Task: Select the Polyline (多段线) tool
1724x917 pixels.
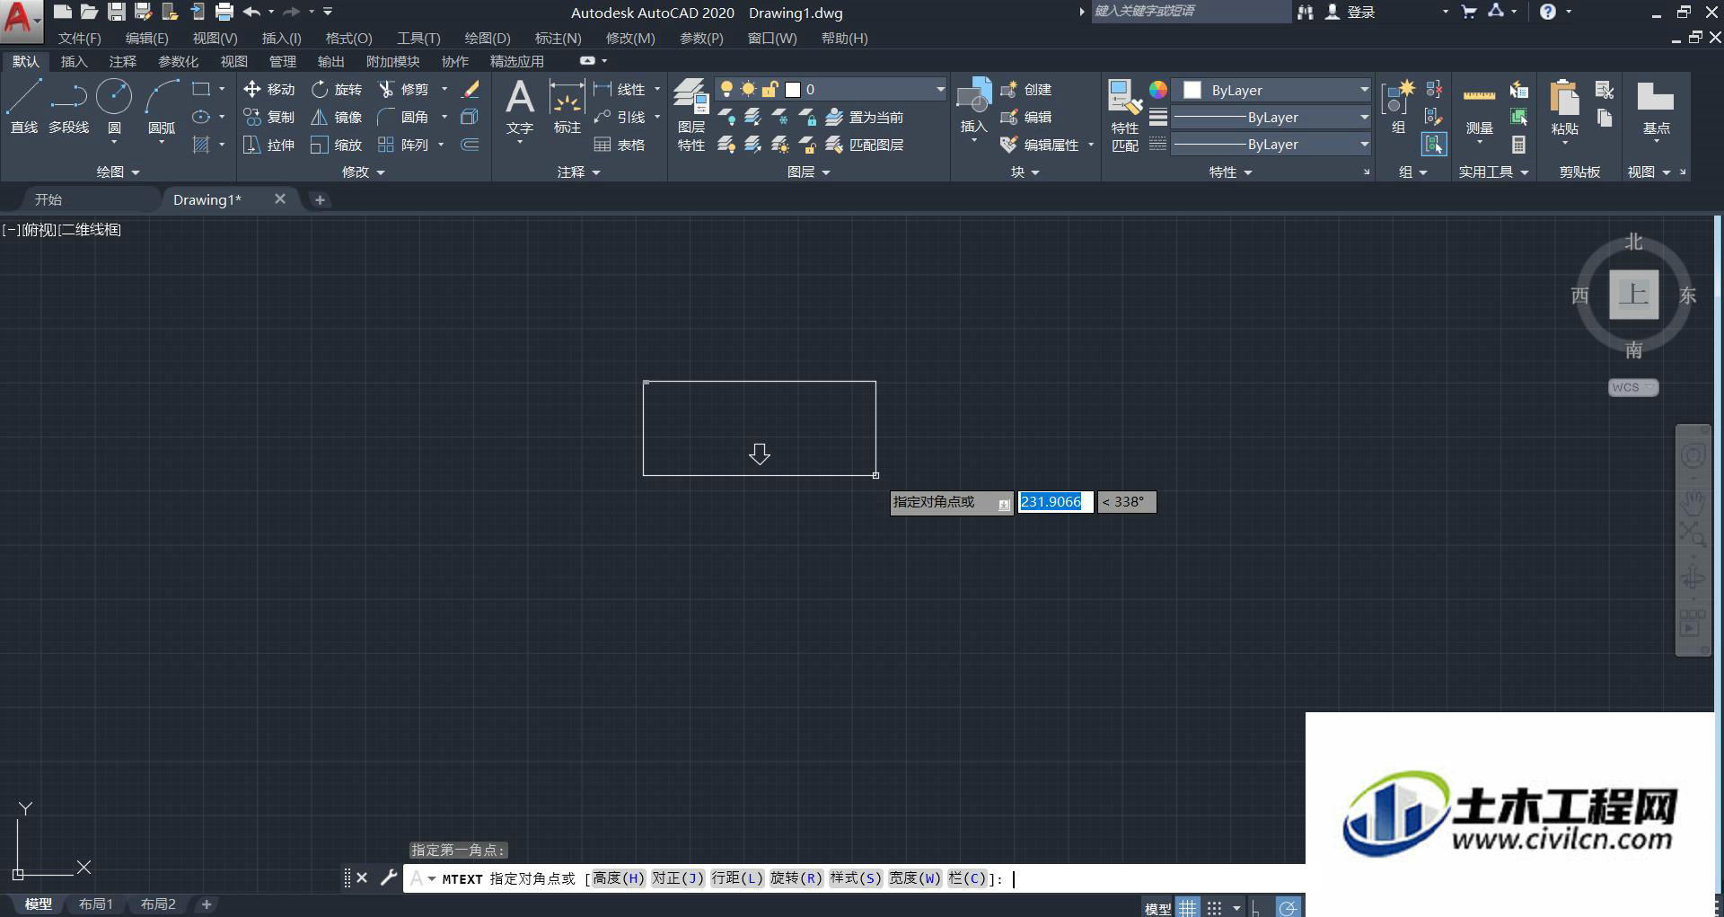Action: tap(68, 106)
